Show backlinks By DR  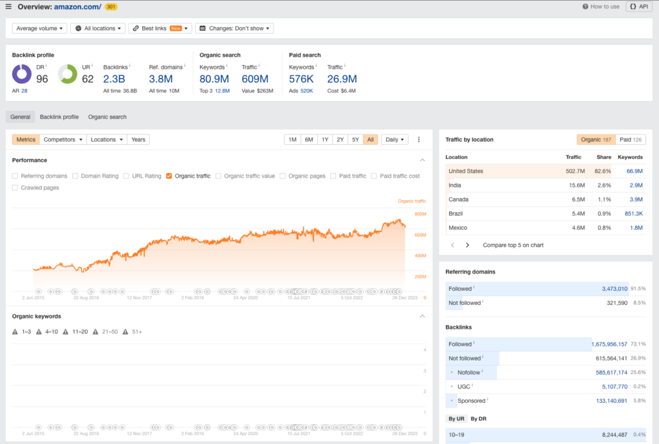coord(478,419)
